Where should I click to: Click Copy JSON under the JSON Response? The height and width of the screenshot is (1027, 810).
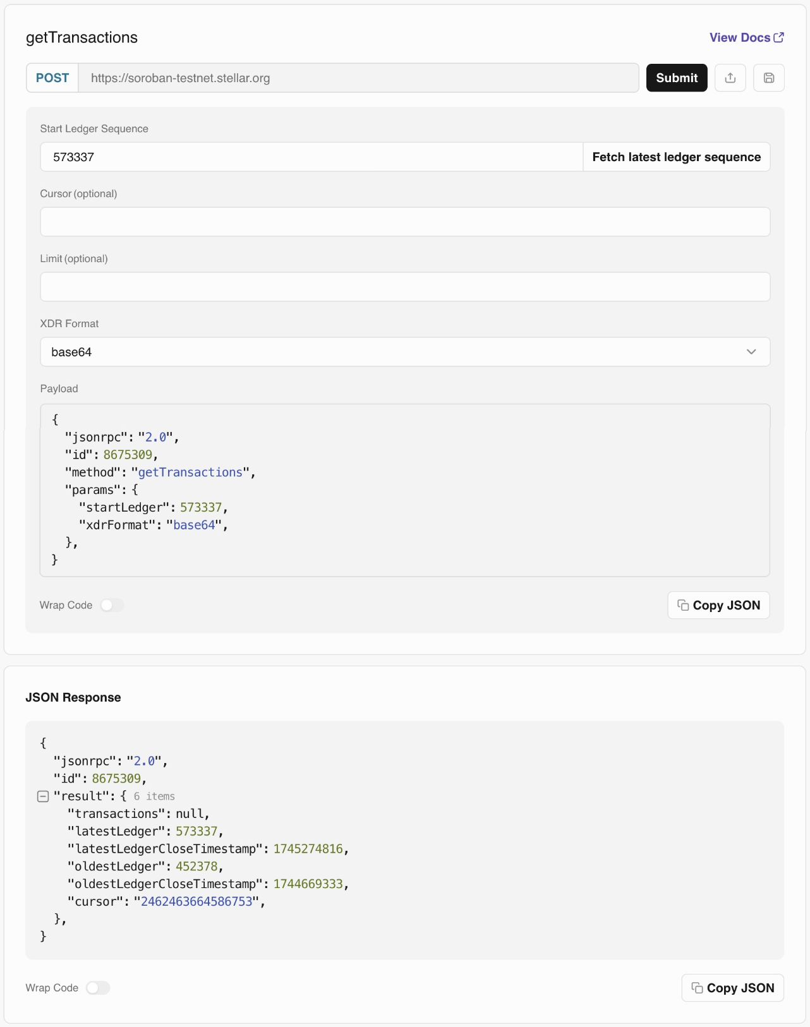click(x=733, y=988)
